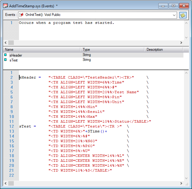
Task: Click the code line containing %N60
Action: 73,141
